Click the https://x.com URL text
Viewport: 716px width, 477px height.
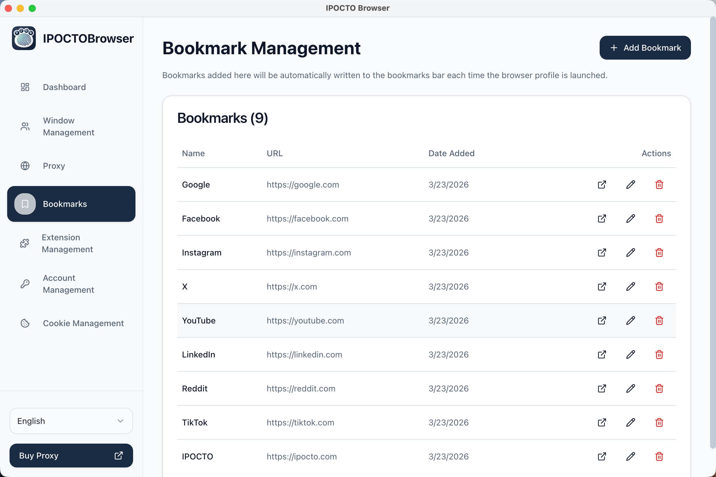292,286
